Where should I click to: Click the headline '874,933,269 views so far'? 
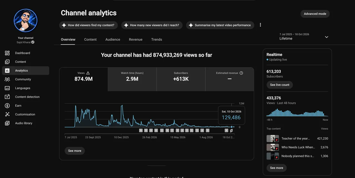pyautogui.click(x=182, y=55)
